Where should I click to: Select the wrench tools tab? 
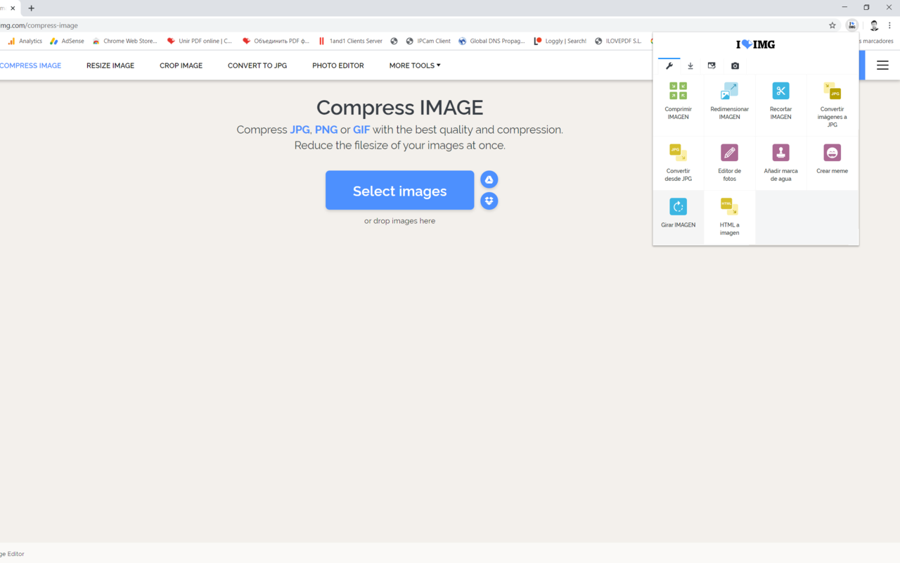pos(669,65)
